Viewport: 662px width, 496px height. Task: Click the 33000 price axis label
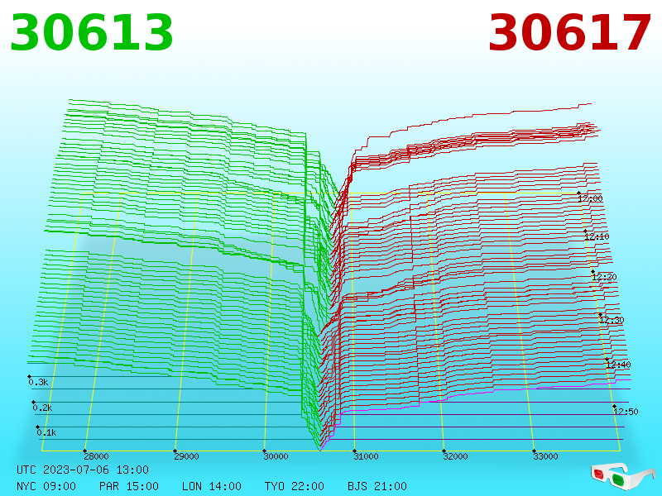point(545,456)
